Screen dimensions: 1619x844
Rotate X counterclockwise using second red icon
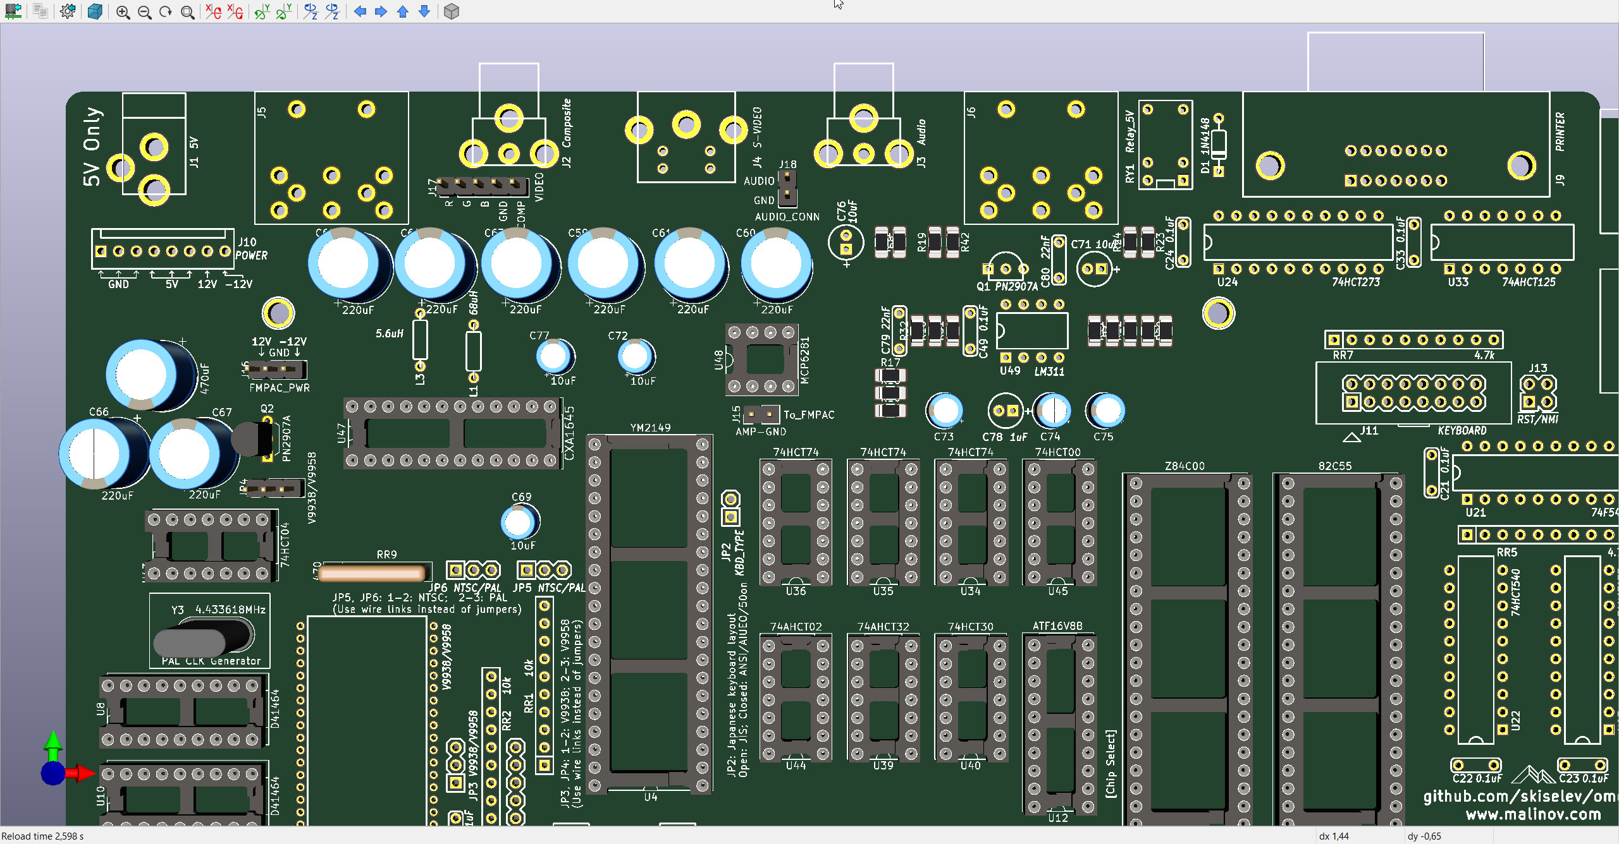click(235, 11)
